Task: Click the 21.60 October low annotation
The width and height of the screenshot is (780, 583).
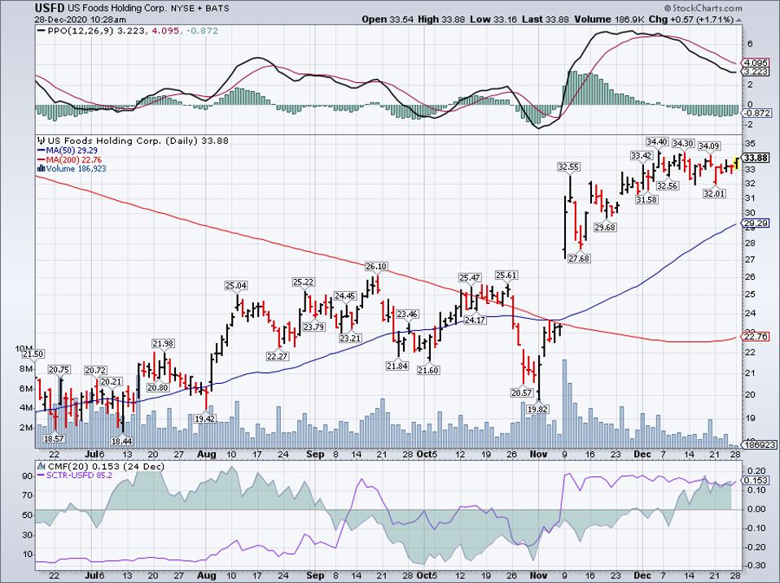Action: click(427, 370)
